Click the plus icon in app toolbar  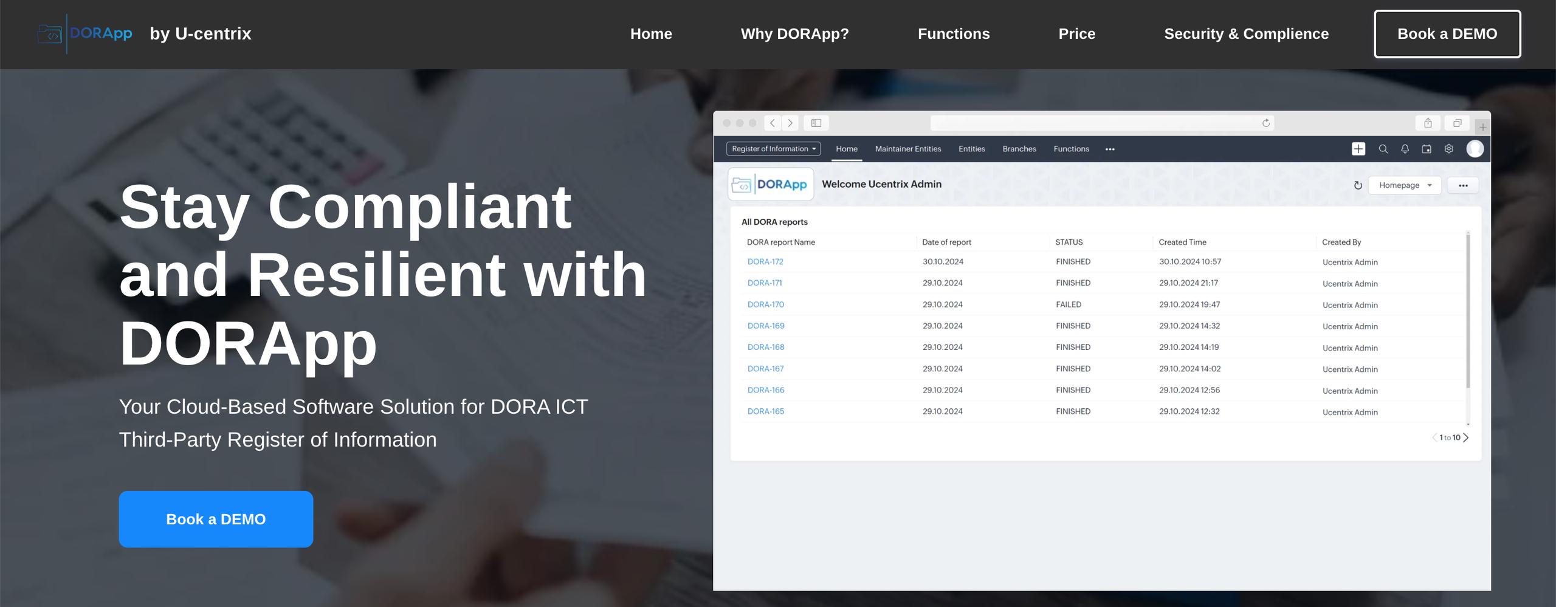pos(1358,149)
